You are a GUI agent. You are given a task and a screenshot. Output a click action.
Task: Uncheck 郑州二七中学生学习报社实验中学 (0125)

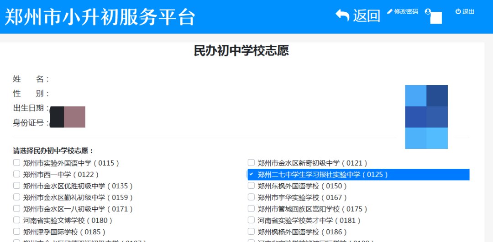tap(251, 174)
